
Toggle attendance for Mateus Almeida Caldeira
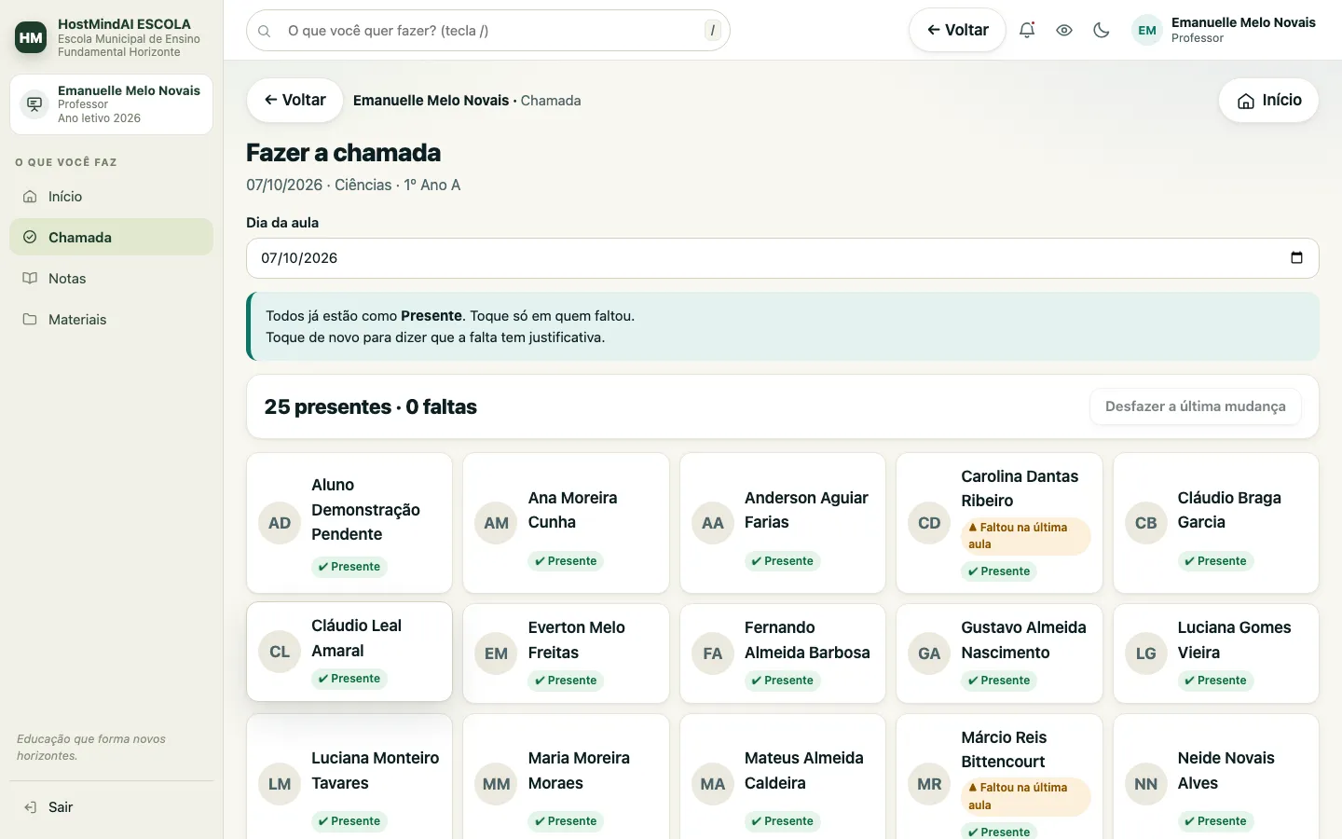783,777
